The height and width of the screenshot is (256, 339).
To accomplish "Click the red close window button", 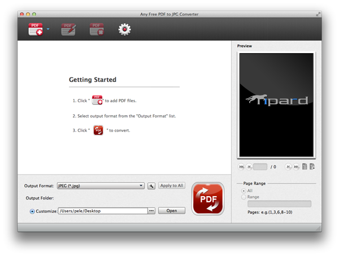I will tap(22, 14).
